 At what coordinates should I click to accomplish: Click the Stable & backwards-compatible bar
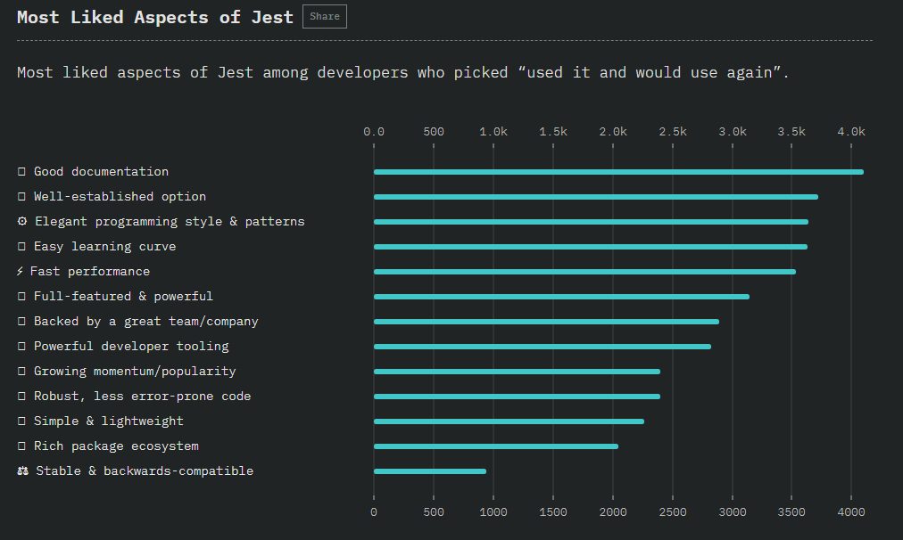pos(430,471)
